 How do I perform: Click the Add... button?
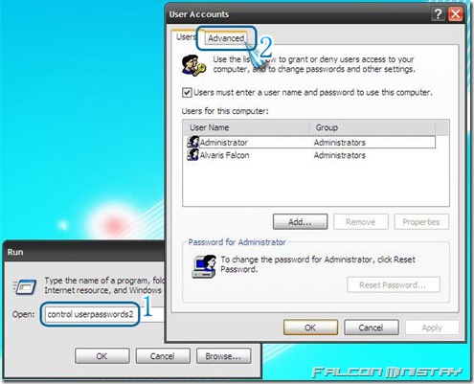[x=300, y=222]
